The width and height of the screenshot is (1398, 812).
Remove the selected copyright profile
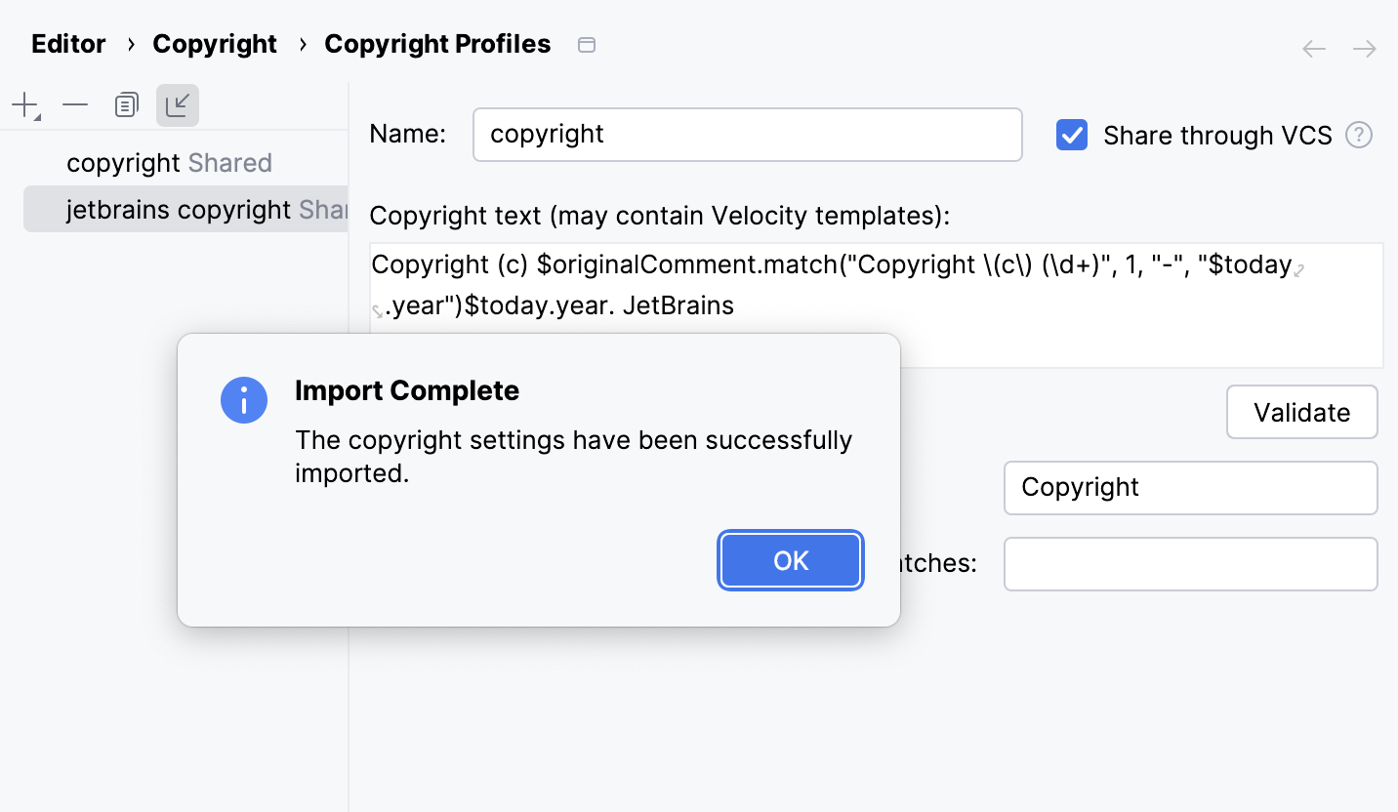click(74, 104)
